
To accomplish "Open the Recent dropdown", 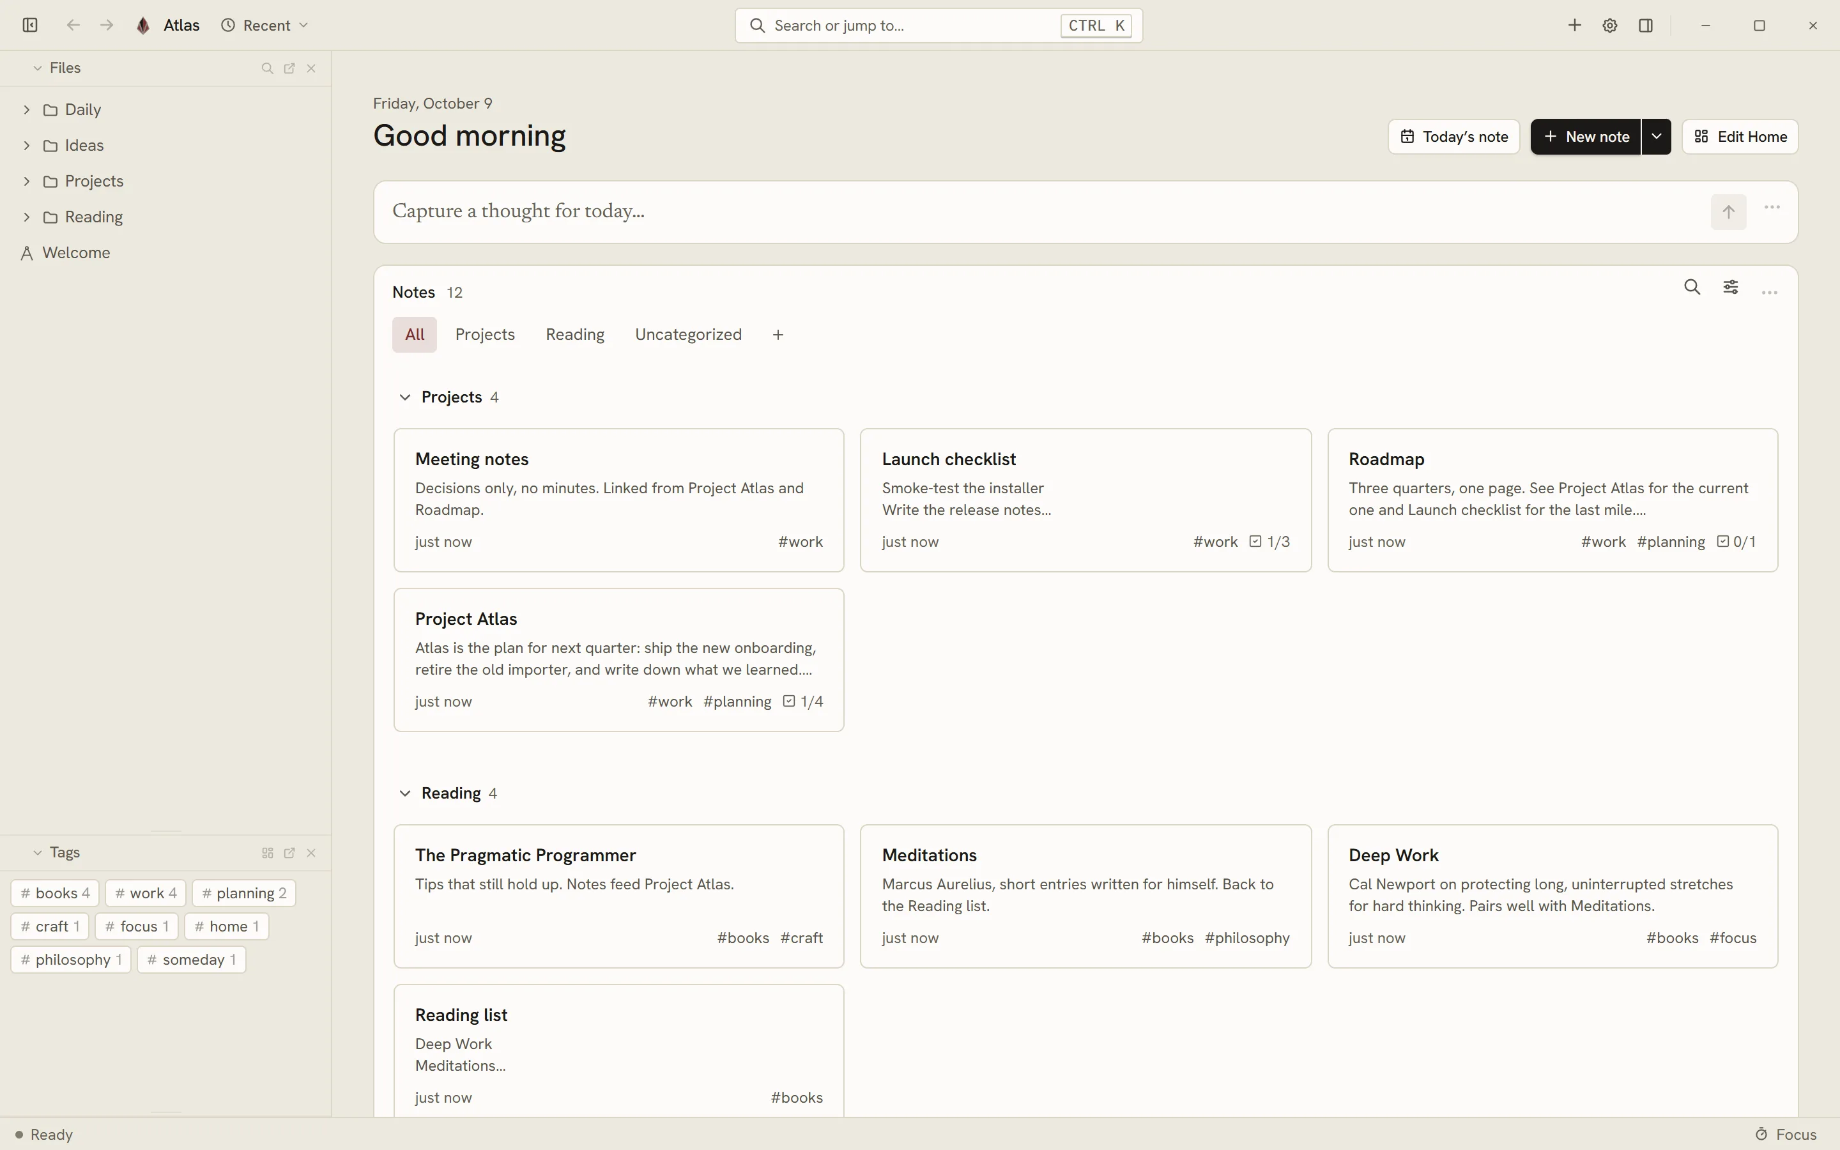I will point(264,25).
